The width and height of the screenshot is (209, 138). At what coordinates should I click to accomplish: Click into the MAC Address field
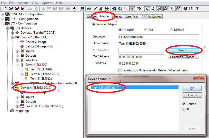point(141,57)
